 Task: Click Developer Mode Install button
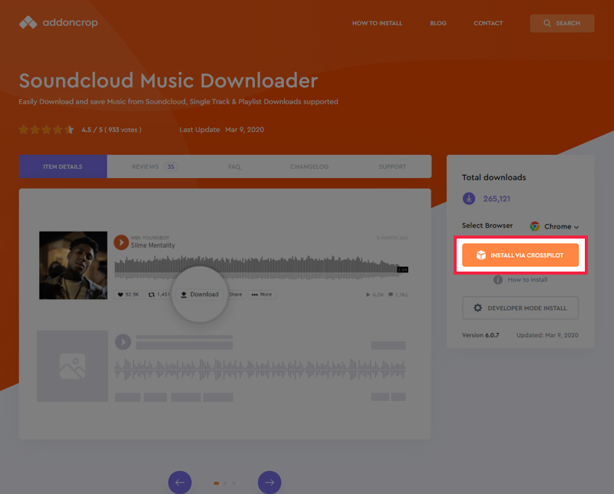click(x=520, y=308)
